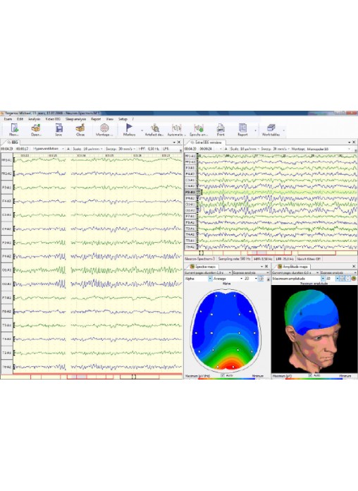Open the Worktables toolbar icon
The height and width of the screenshot is (491, 358).
[271, 130]
